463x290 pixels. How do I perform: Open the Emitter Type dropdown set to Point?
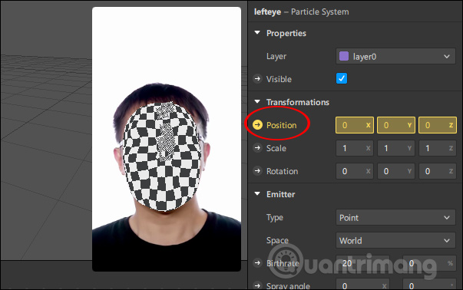395,217
